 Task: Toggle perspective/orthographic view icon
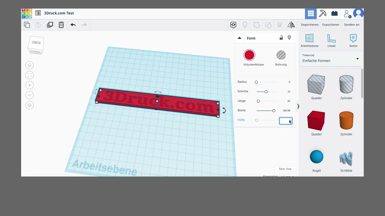pyautogui.click(x=29, y=105)
